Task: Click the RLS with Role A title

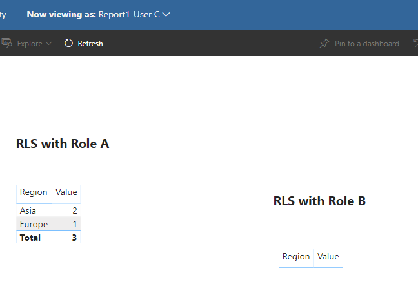Action: [63, 144]
